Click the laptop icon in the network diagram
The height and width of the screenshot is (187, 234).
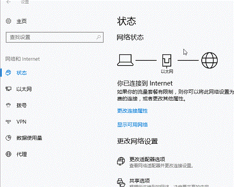pyautogui.click(x=125, y=60)
